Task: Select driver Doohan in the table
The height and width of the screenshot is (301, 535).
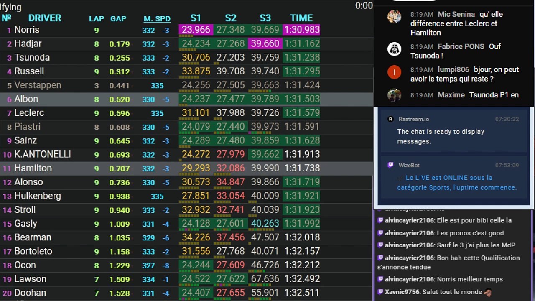Action: click(30, 292)
